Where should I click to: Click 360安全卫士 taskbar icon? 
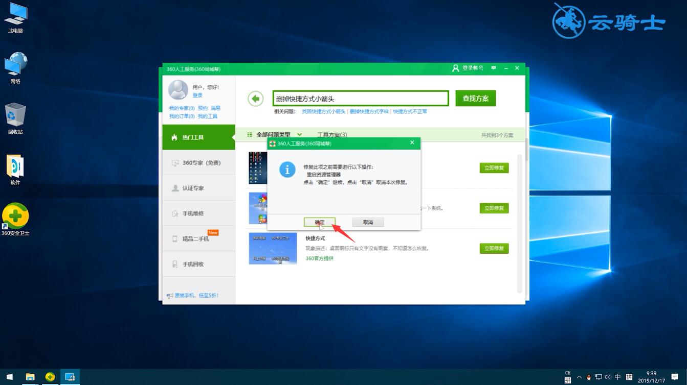(x=50, y=377)
